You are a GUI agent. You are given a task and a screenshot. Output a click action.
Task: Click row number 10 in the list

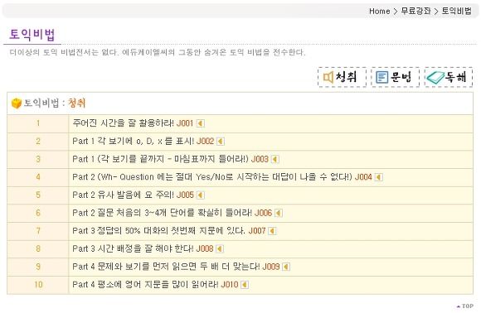click(38, 285)
